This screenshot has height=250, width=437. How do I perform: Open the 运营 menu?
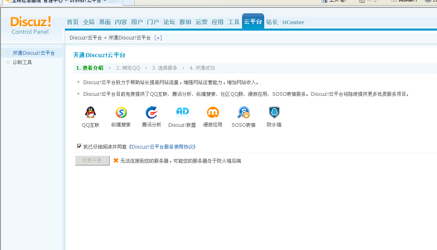[201, 22]
